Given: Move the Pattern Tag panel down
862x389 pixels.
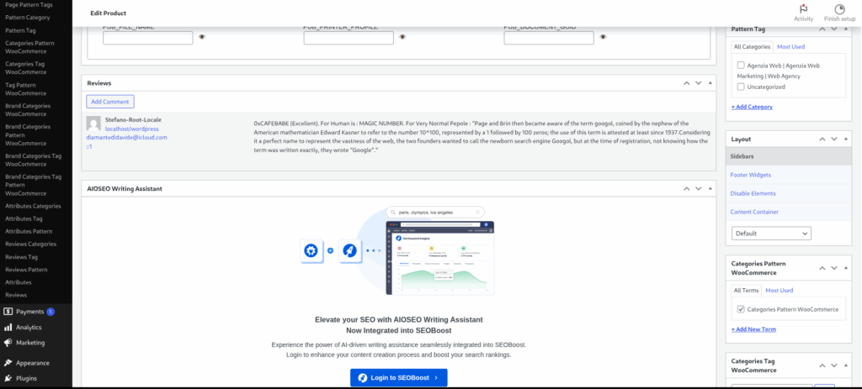Looking at the screenshot, I should point(834,29).
